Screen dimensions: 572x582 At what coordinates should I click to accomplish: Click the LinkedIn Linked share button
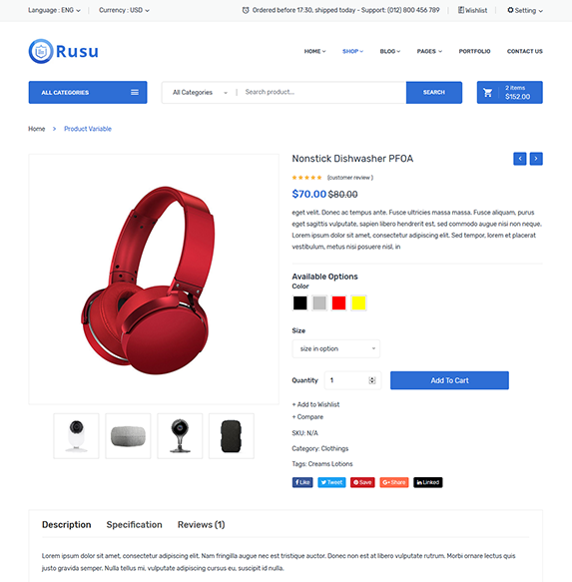428,482
